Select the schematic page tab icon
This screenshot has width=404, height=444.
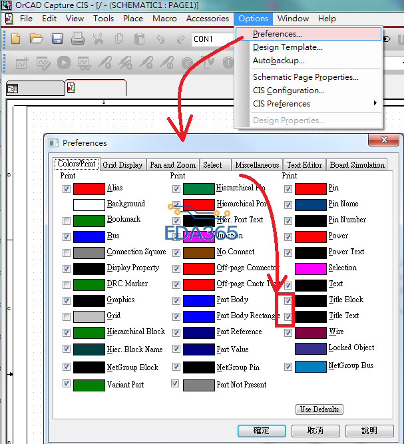click(71, 88)
